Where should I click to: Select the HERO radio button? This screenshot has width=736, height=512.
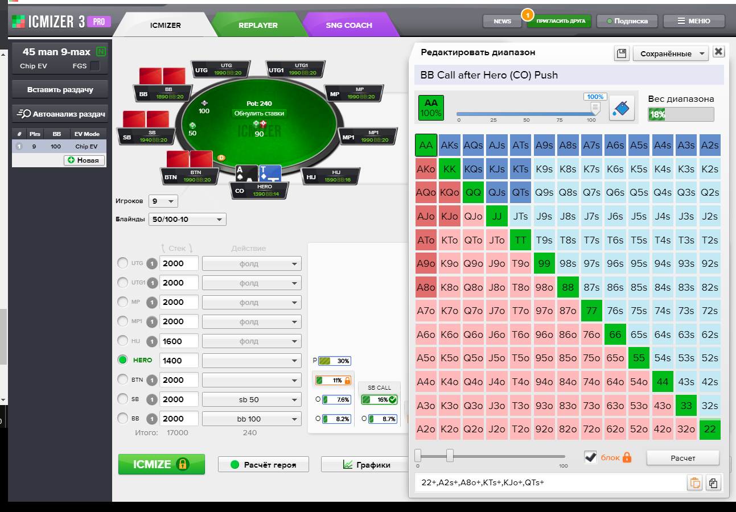tap(122, 360)
